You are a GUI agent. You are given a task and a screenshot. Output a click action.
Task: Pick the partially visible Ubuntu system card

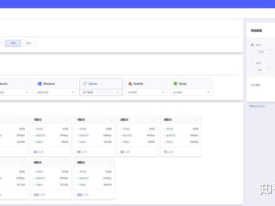[x=16, y=87]
